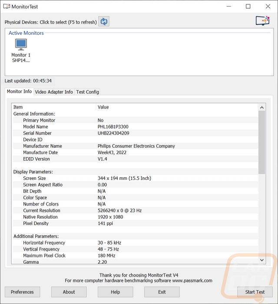Click the vertical scrollbar thumb
Image resolution: width=278 pixels, height=304 pixels.
point(262,142)
